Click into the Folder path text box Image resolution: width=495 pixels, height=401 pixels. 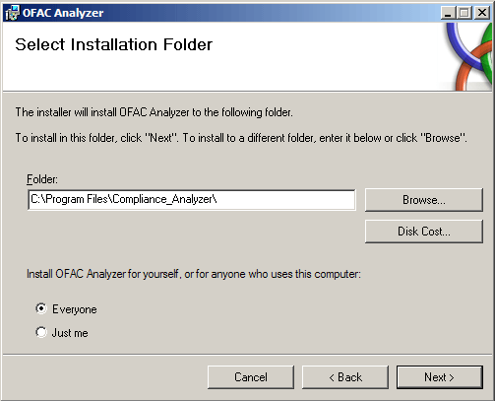192,199
